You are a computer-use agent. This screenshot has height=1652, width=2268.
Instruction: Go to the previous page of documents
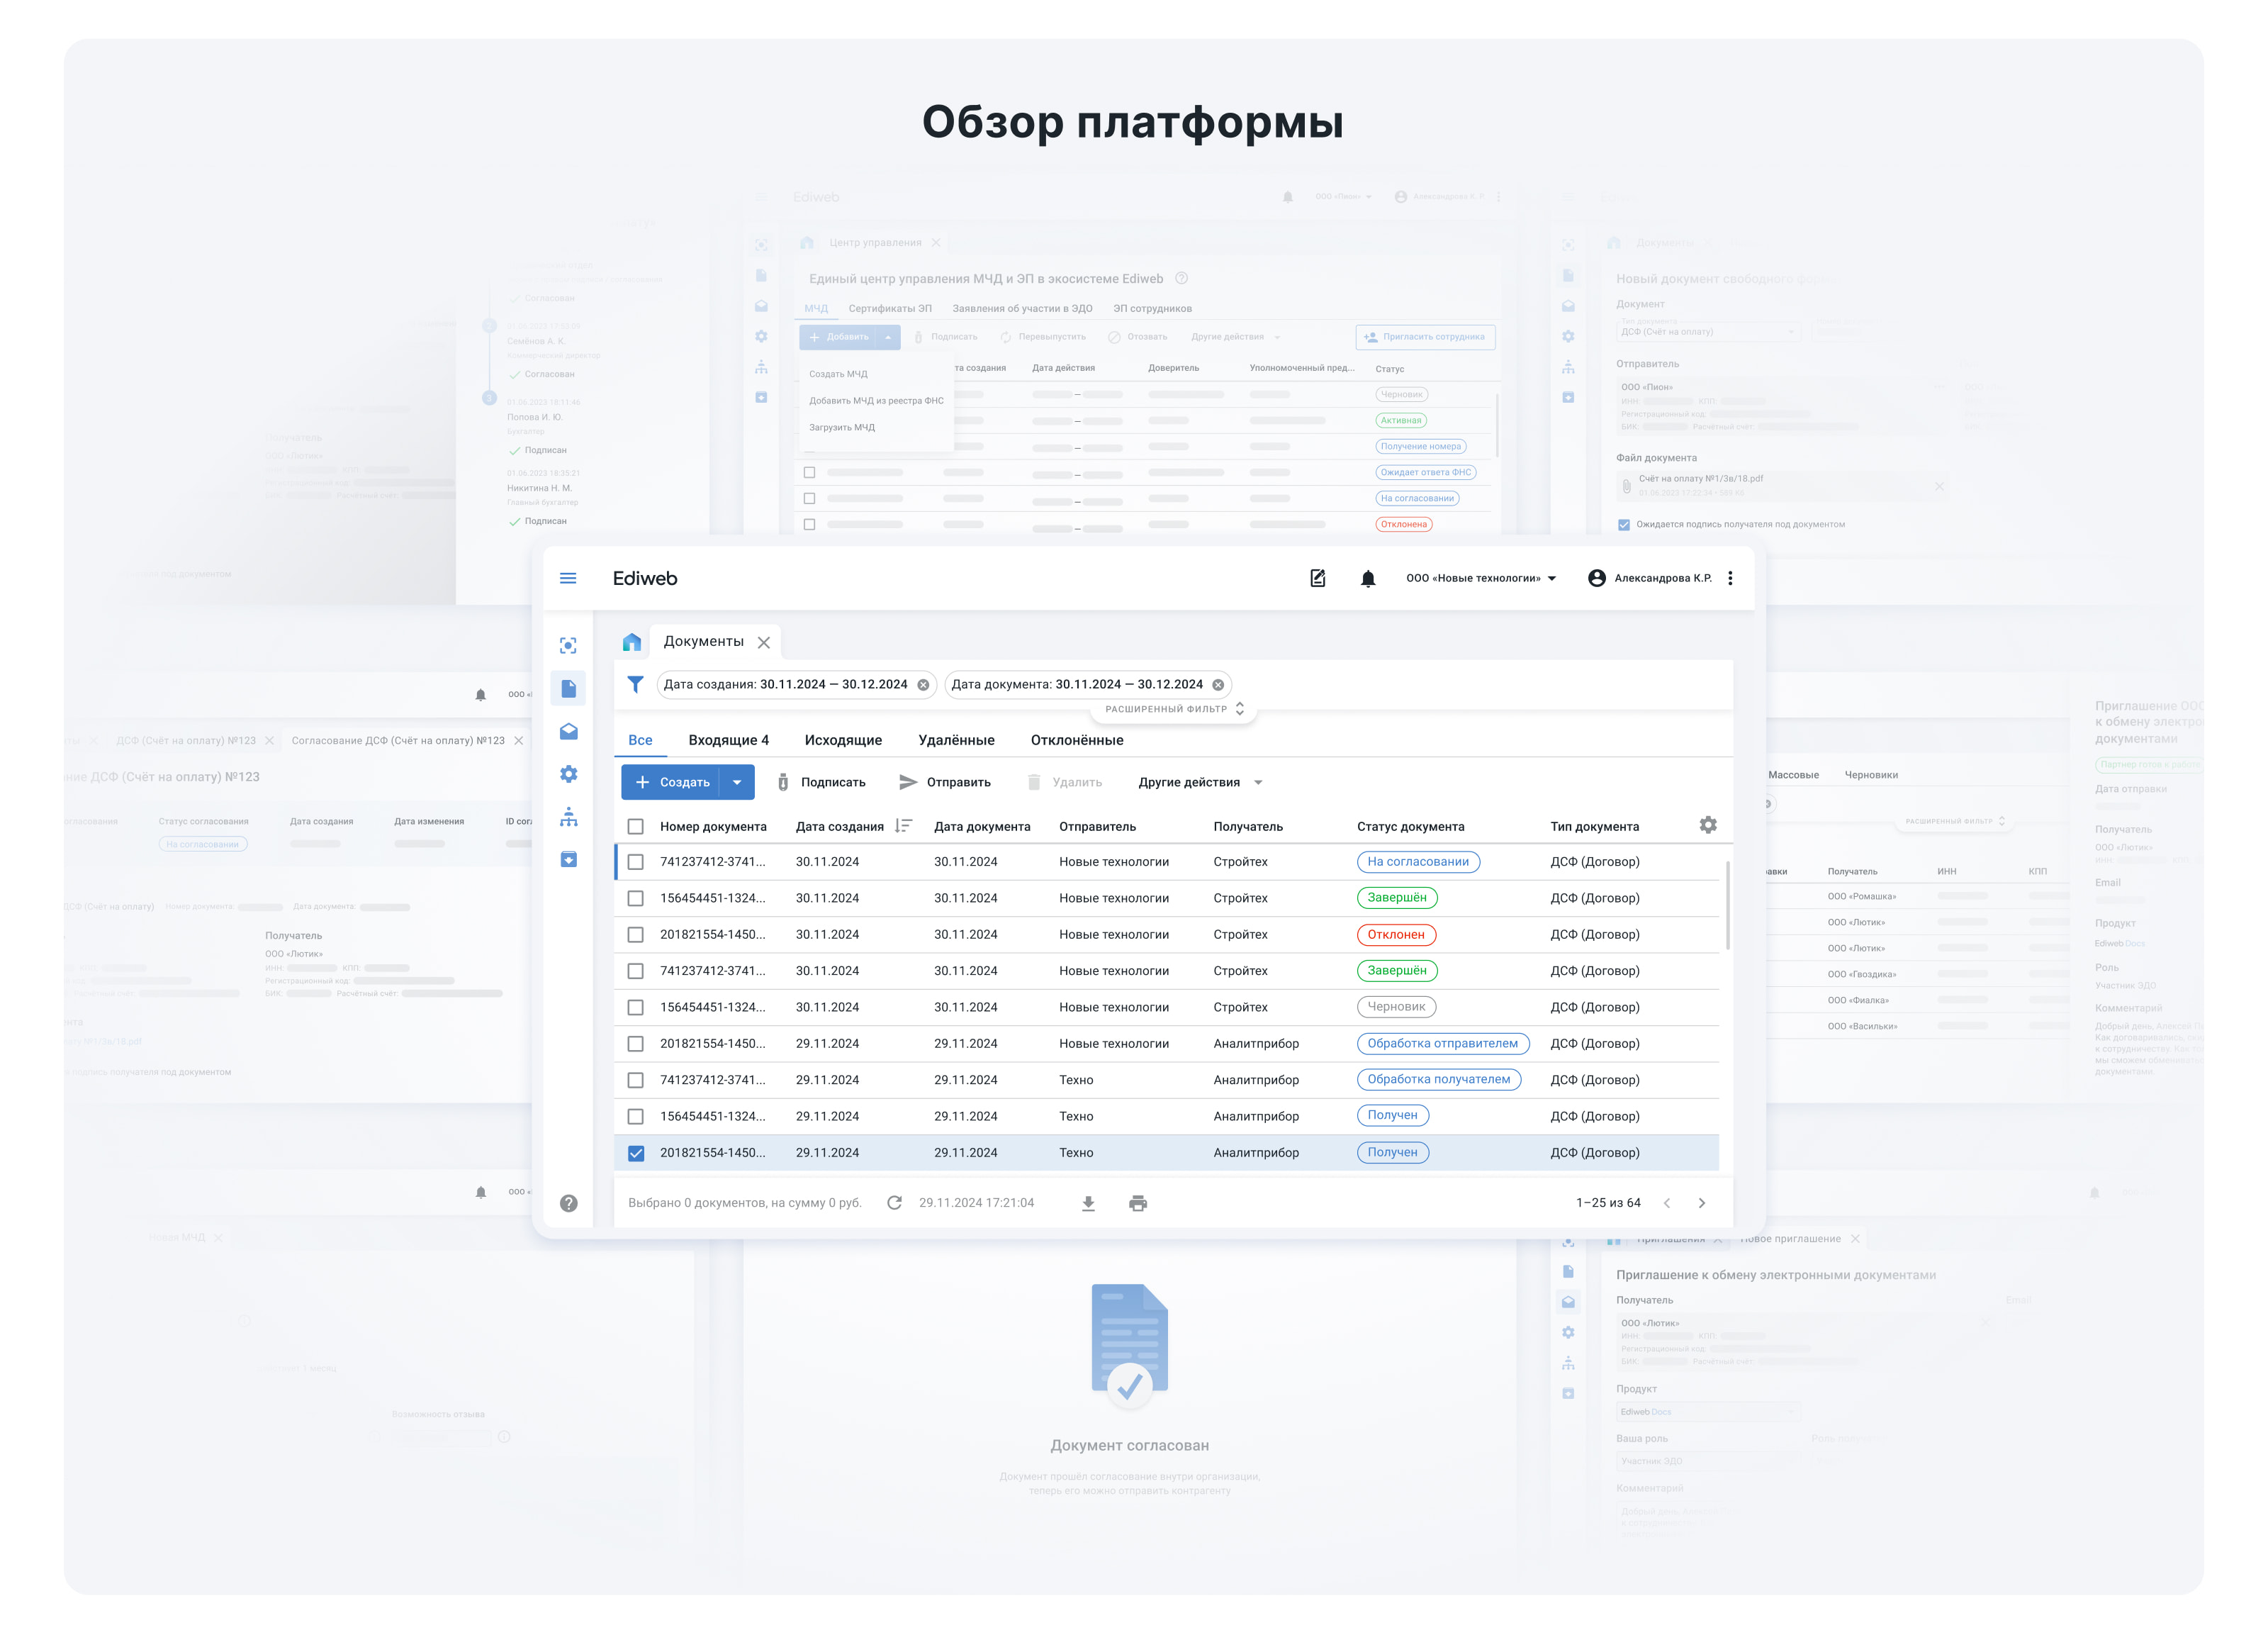pos(1667,1204)
